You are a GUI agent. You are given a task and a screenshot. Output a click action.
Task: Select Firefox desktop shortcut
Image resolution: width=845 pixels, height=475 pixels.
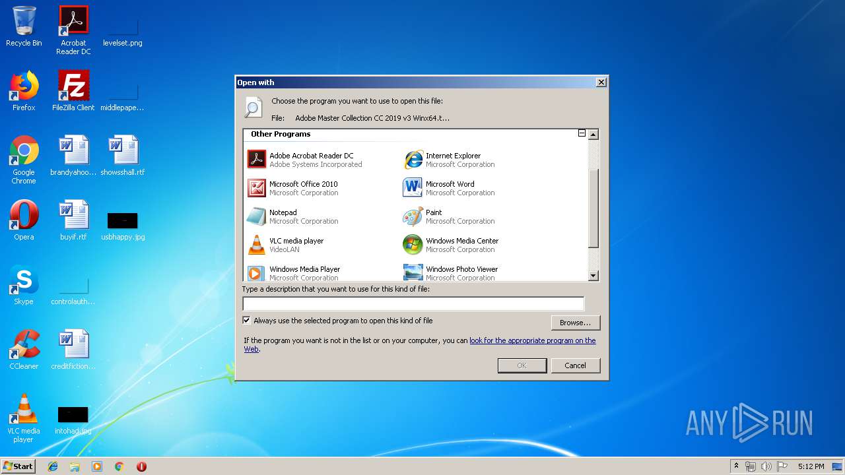point(24,91)
